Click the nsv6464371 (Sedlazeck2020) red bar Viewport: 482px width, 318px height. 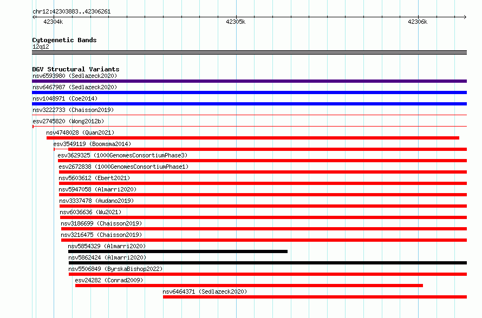315,297
